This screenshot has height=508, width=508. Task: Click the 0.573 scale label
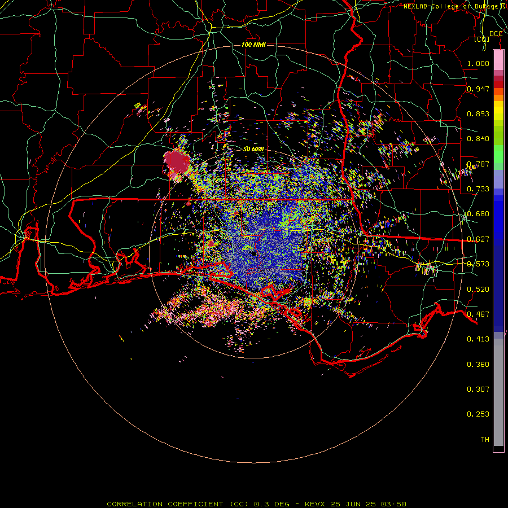point(478,264)
